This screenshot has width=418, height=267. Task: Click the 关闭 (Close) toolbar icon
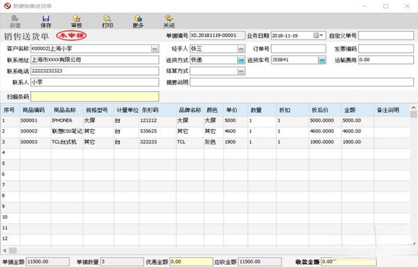169,22
